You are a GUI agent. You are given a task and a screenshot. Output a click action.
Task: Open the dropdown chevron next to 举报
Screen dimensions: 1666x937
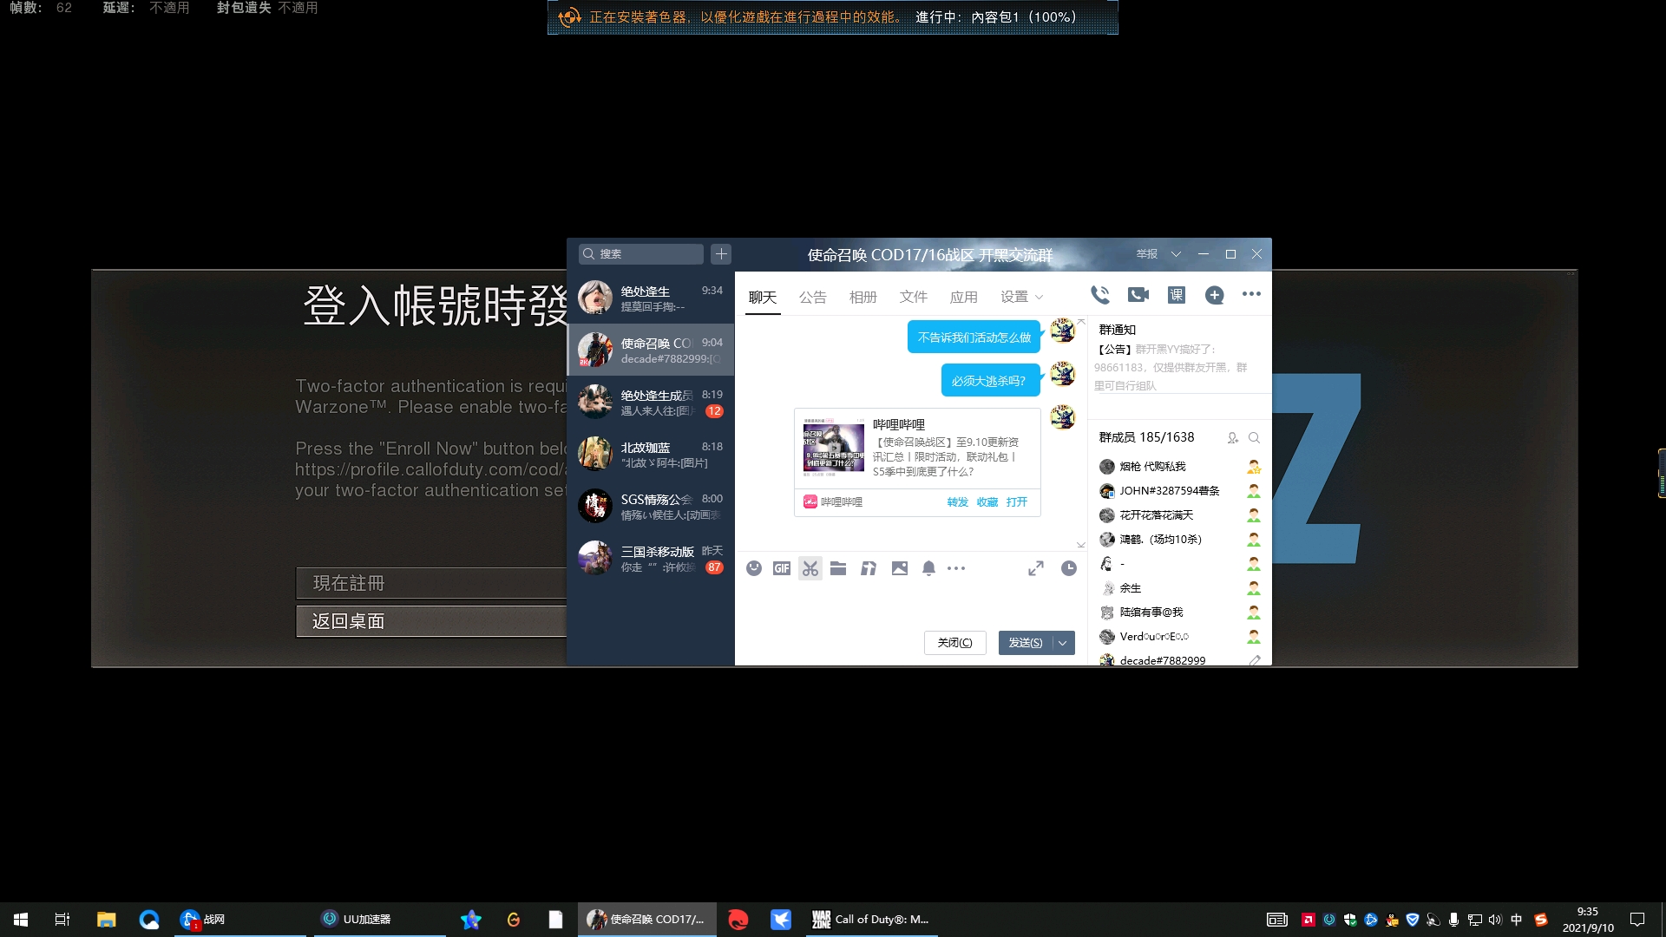[x=1176, y=254]
